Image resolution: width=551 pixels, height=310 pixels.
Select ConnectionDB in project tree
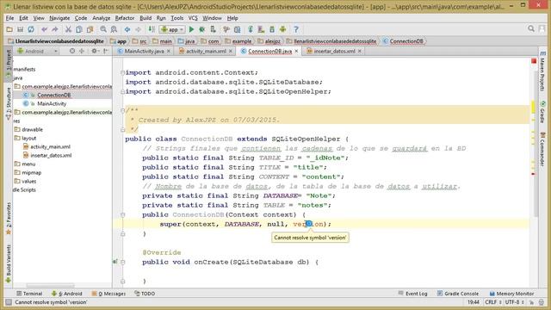pos(53,95)
